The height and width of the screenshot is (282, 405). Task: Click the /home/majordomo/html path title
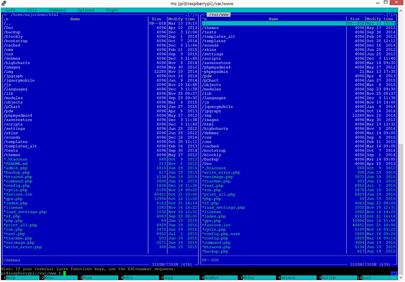point(35,15)
